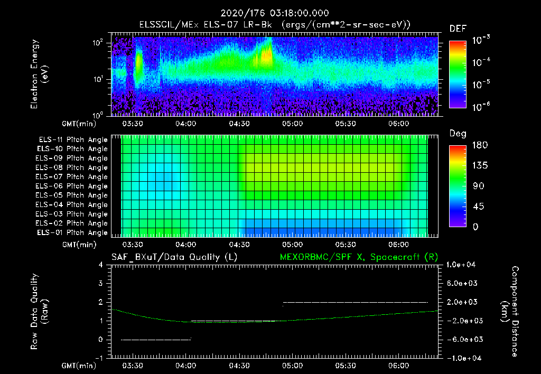Select the ELS-08 Pitch Angle row label

[x=72, y=167]
